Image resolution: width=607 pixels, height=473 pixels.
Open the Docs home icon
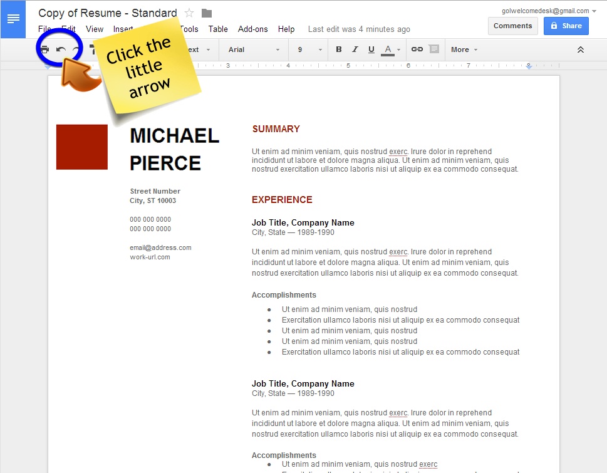click(13, 19)
